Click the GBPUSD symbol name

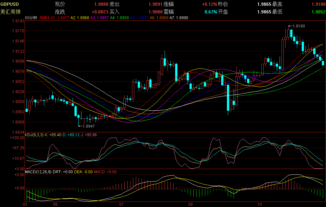[x=9, y=4]
